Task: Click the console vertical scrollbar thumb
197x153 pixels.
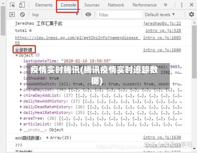Action: (194, 52)
